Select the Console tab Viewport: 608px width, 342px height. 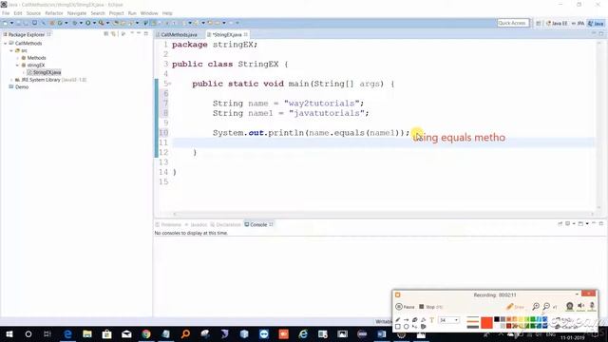coord(258,224)
